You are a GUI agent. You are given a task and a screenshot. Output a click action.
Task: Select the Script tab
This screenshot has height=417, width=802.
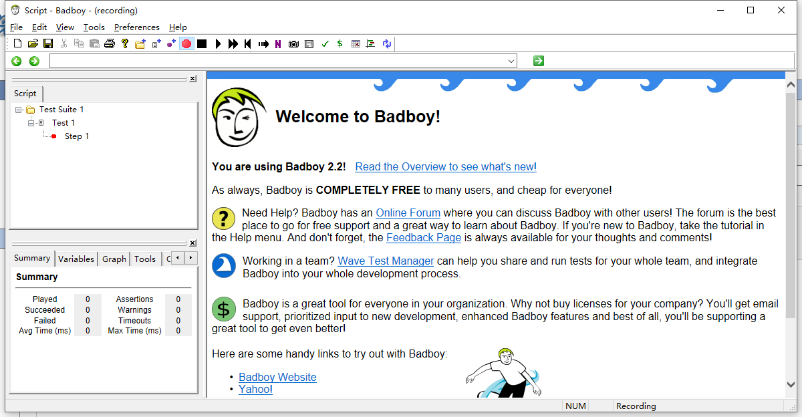point(25,94)
